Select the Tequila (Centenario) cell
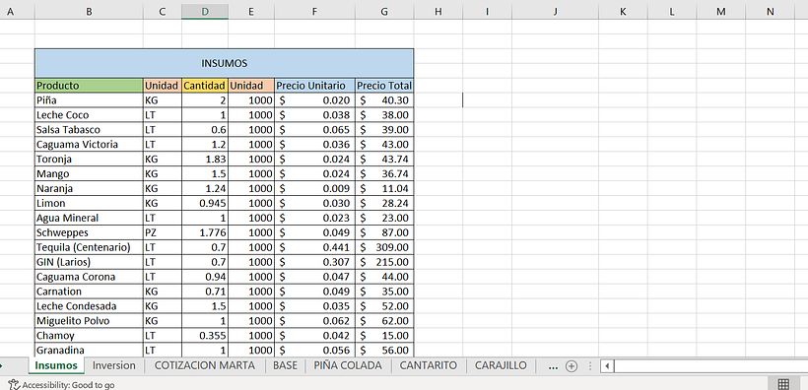The image size is (808, 390). tap(89, 247)
